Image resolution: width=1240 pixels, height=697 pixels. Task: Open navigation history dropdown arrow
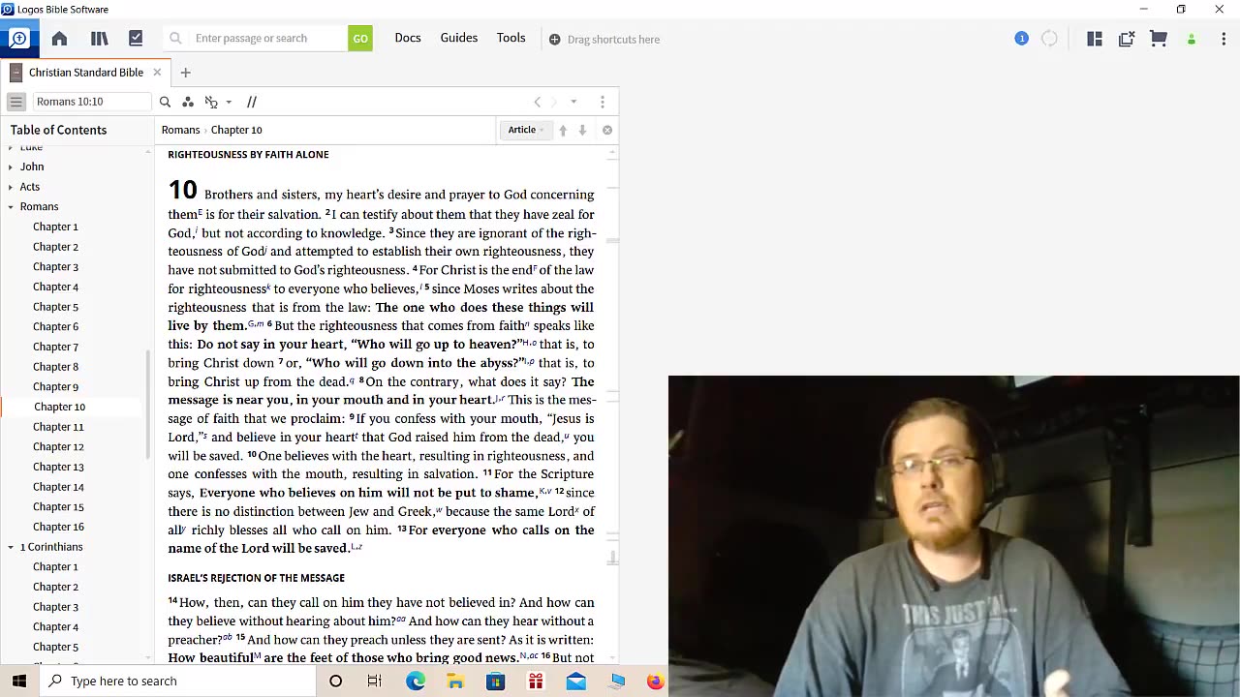click(573, 102)
